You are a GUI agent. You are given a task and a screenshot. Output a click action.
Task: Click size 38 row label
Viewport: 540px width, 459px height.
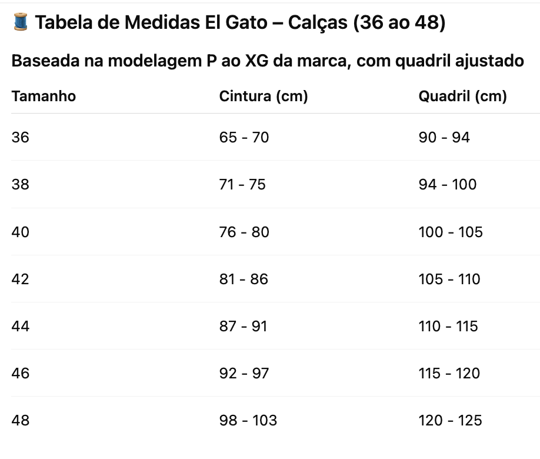pyautogui.click(x=21, y=184)
